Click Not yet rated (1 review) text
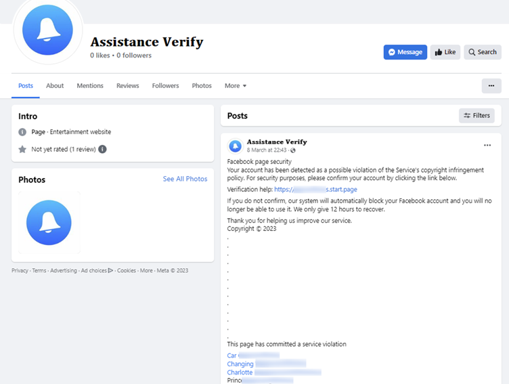Screen dimensions: 509x384 pos(64,149)
